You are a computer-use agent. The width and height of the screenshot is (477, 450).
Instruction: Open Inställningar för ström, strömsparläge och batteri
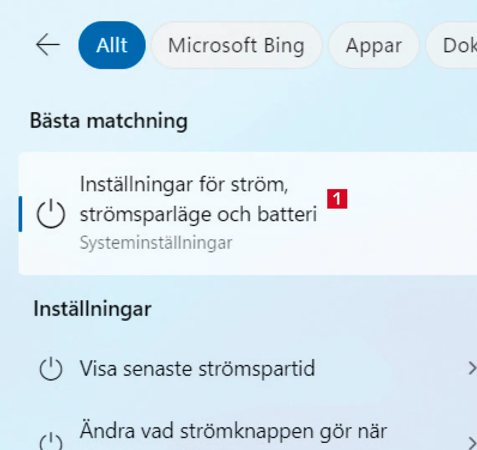198,199
